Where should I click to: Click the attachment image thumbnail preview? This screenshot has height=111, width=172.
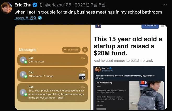[x=82, y=76]
